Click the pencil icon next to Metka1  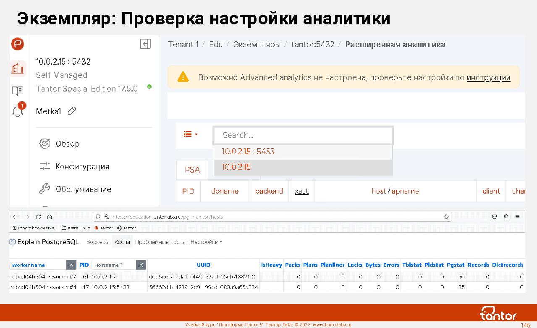coord(72,111)
